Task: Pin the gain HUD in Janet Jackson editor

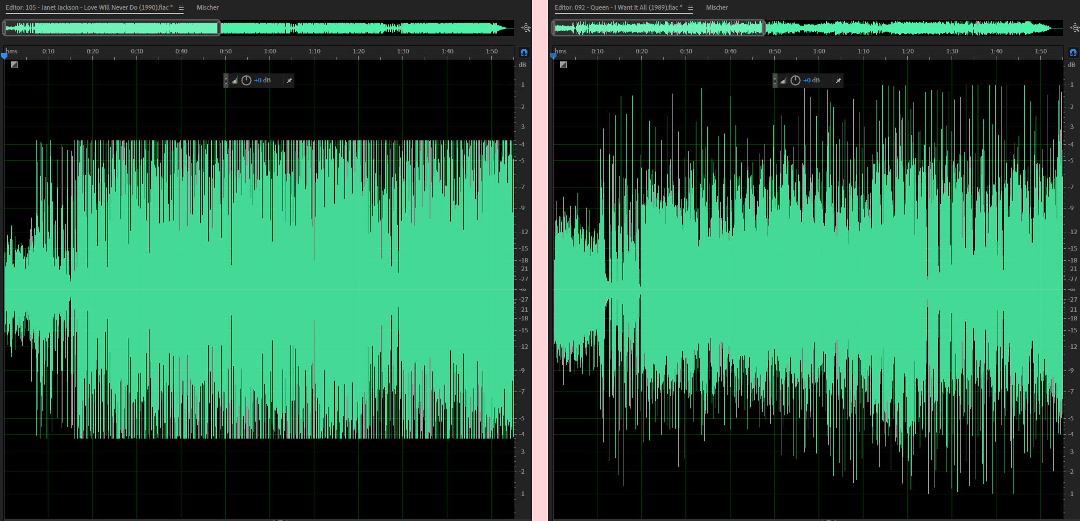Action: click(289, 81)
